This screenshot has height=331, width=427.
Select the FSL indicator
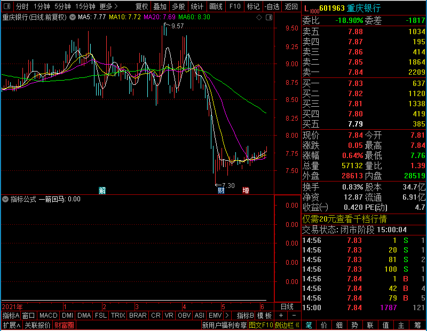101,316
